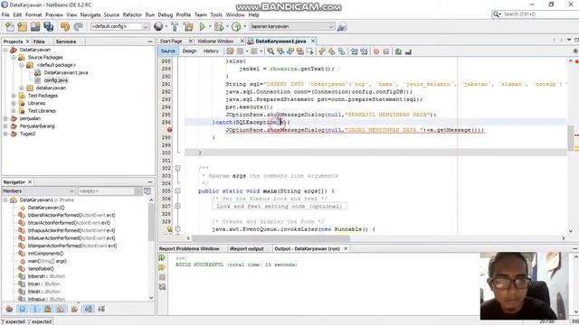The image size is (579, 325).
Task: Open the iReport output tab
Action: coord(247,249)
